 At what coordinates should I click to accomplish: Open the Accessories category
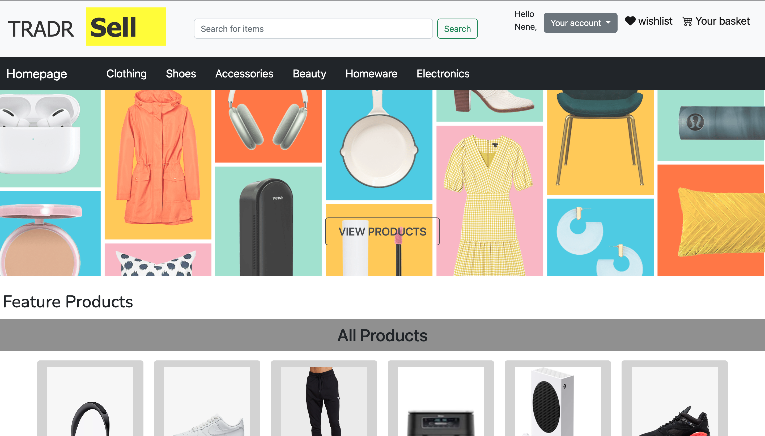coord(244,74)
